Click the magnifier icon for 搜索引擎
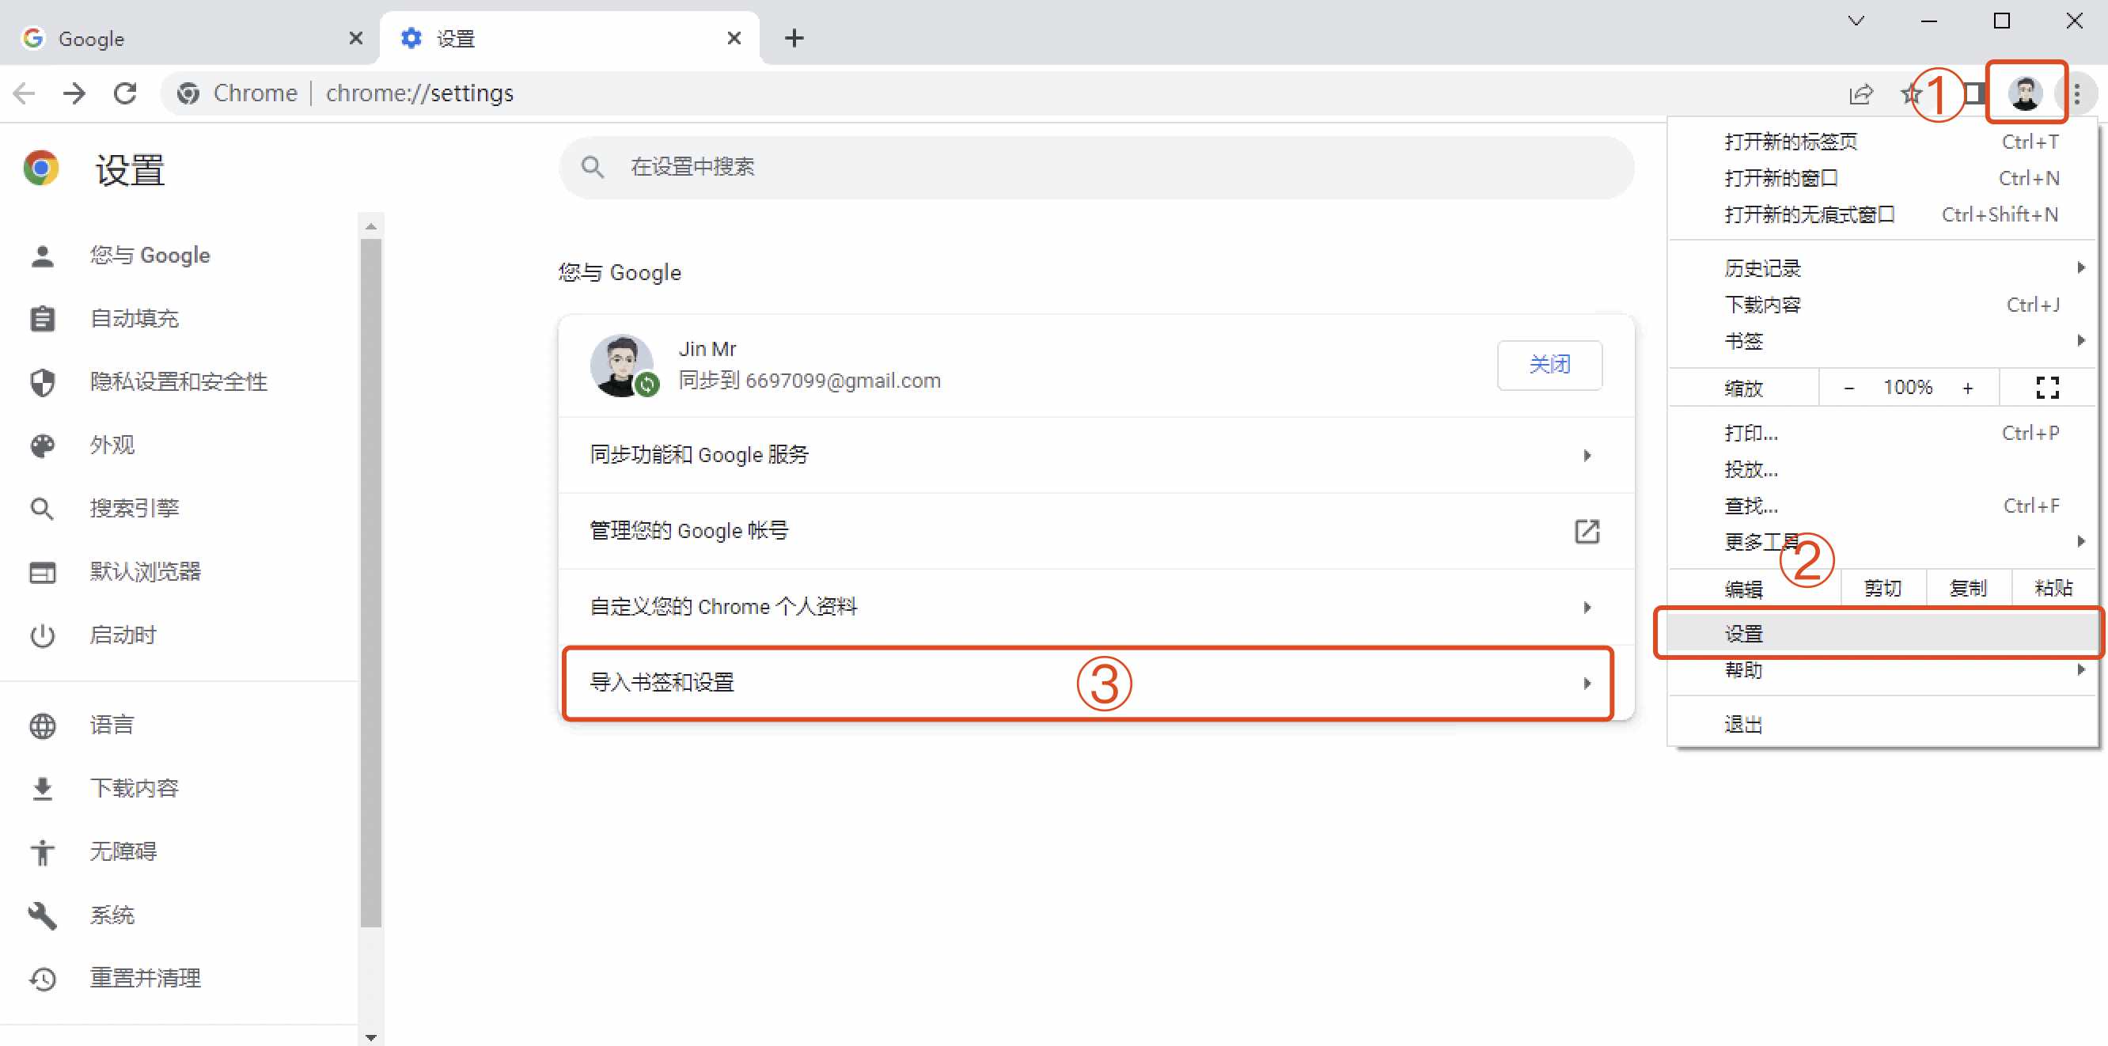 [x=43, y=509]
